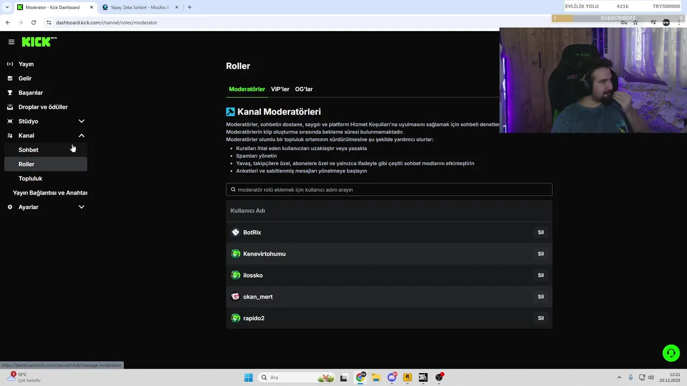
Task: Remove ilossko with Sil
Action: click(540, 275)
